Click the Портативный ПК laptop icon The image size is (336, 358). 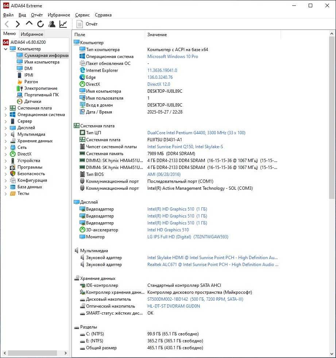pos(20,95)
